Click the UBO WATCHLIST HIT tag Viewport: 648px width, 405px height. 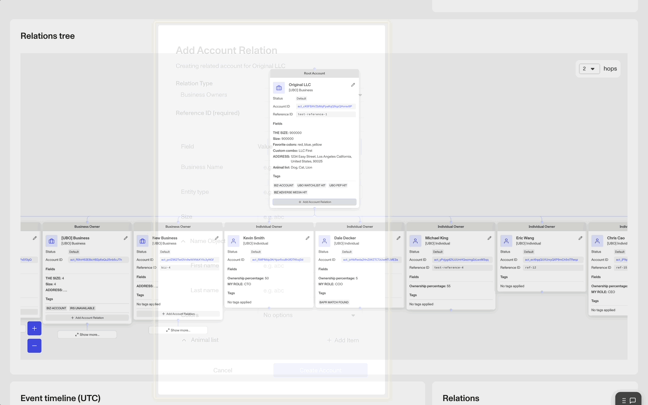coord(311,186)
